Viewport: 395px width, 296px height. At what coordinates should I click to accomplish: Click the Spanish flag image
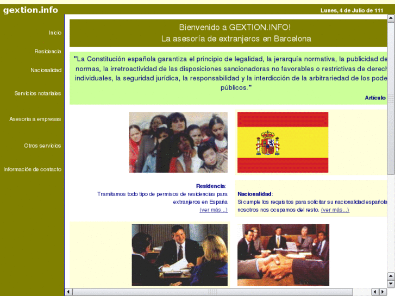click(283, 142)
